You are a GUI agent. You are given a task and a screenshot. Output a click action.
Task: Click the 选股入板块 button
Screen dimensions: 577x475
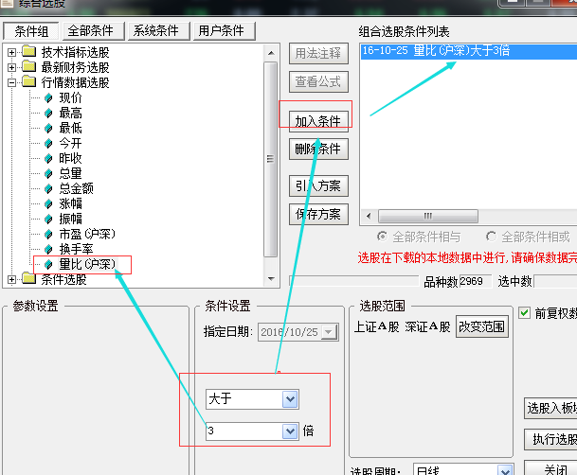point(550,408)
